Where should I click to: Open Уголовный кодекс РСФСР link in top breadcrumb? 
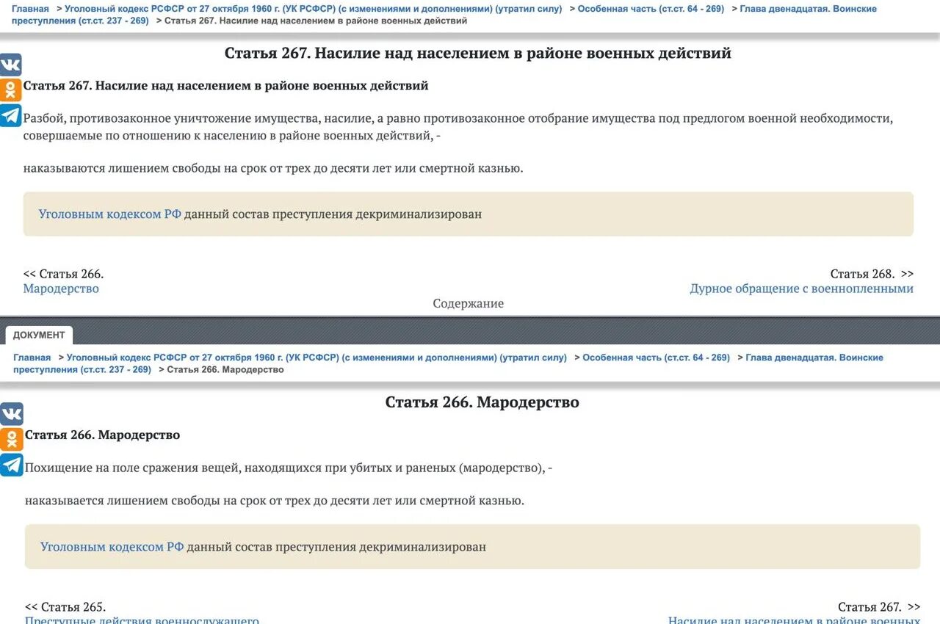(x=314, y=9)
